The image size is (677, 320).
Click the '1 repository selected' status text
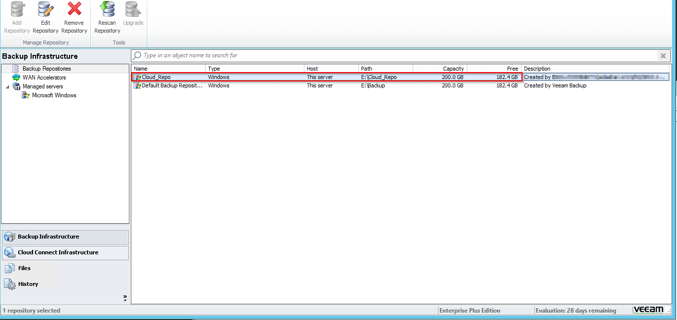click(32, 311)
